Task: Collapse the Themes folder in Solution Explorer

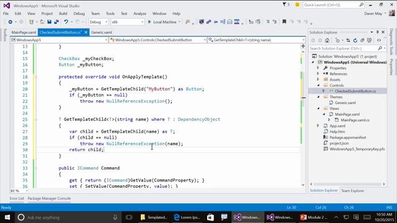Action: click(318, 97)
